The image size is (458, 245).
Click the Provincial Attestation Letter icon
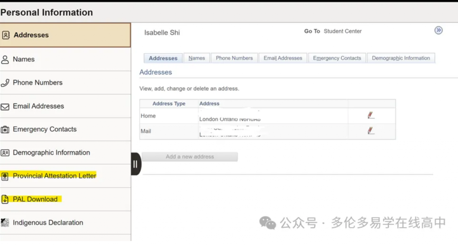(5, 176)
